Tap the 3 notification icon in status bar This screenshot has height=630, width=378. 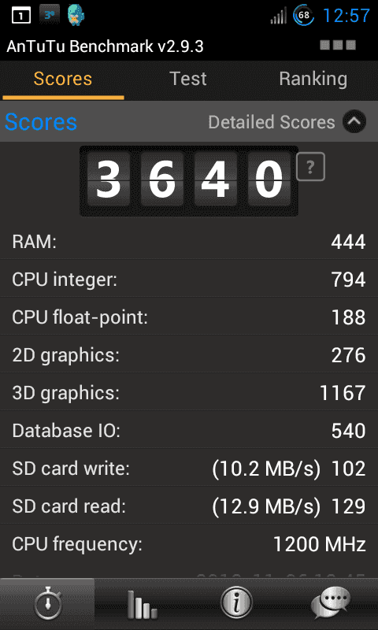click(50, 14)
